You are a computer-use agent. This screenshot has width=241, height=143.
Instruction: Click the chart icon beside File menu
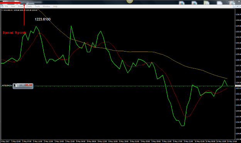(x=2, y=6)
